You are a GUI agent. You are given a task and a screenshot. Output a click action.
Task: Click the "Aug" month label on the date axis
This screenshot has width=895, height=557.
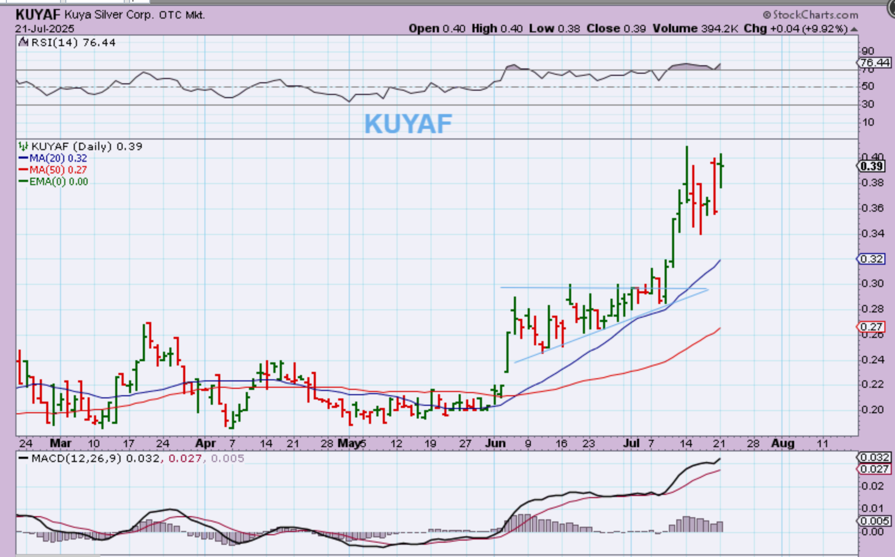[x=782, y=443]
